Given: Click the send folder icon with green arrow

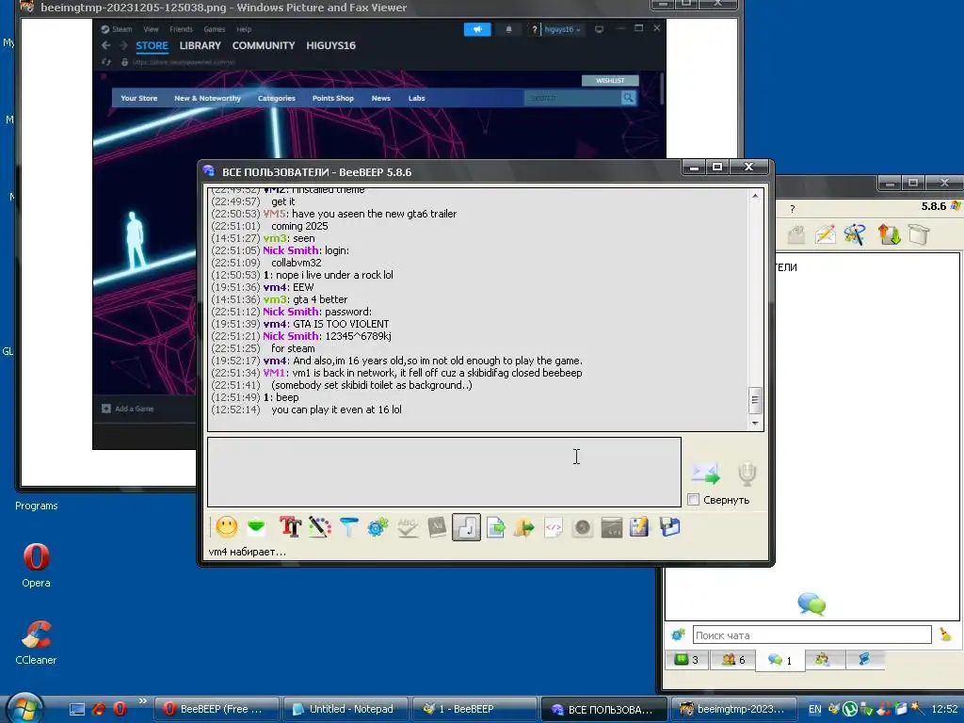Looking at the screenshot, I should coord(523,527).
